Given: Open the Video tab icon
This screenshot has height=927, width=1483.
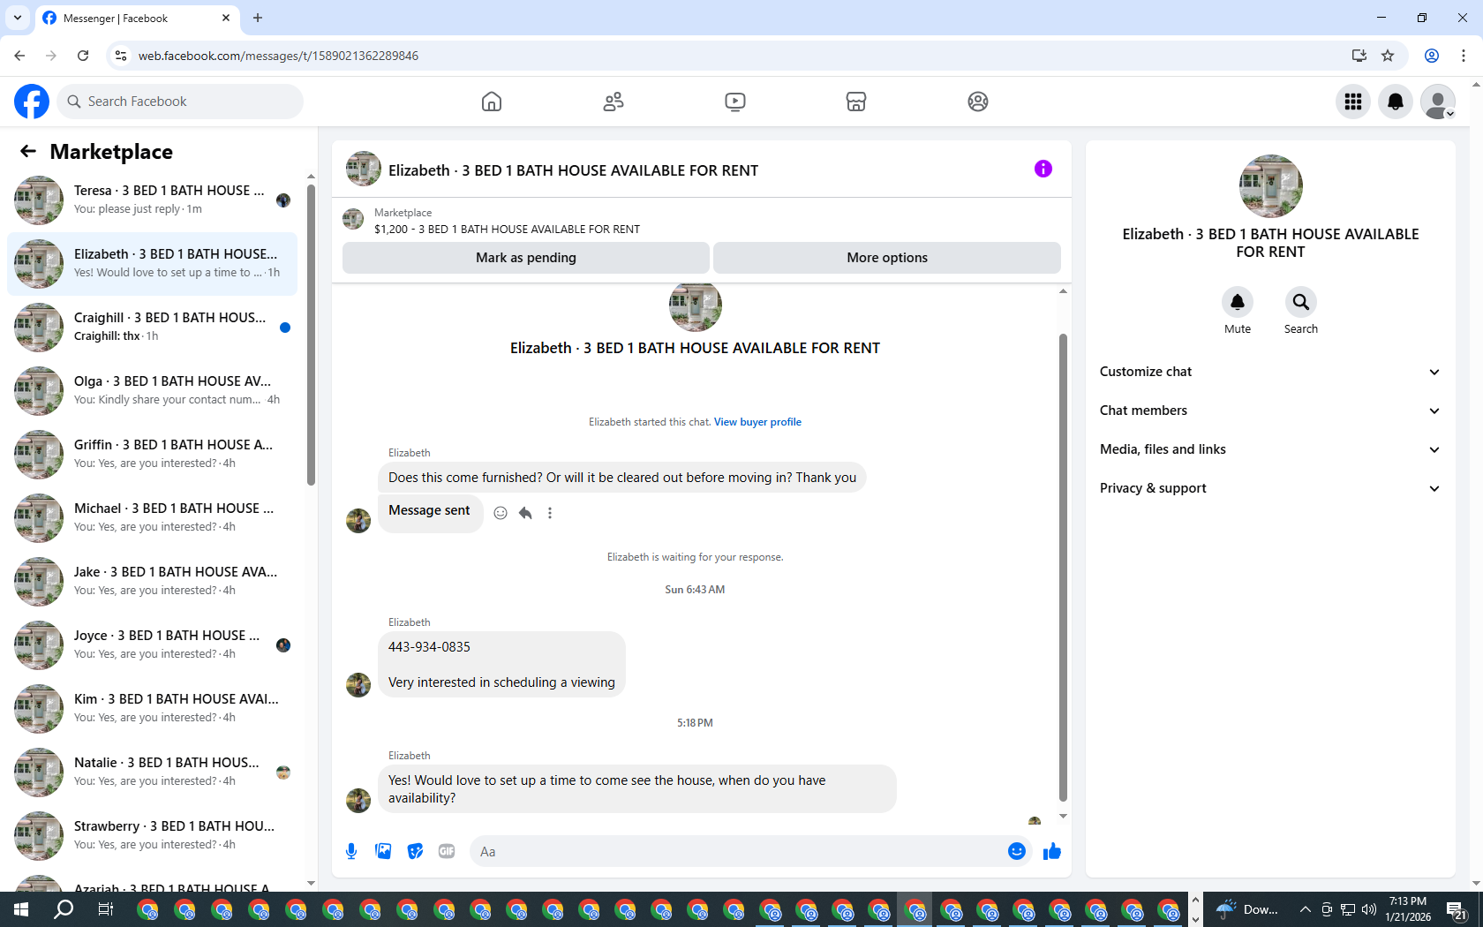Looking at the screenshot, I should coord(734,102).
